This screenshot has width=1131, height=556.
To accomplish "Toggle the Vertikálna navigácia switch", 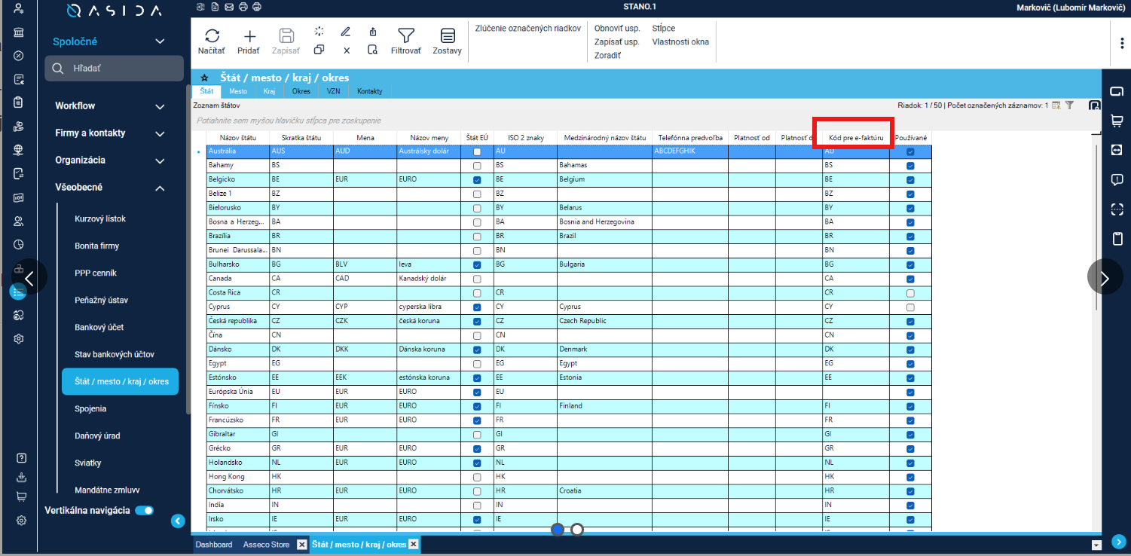I will click(144, 510).
